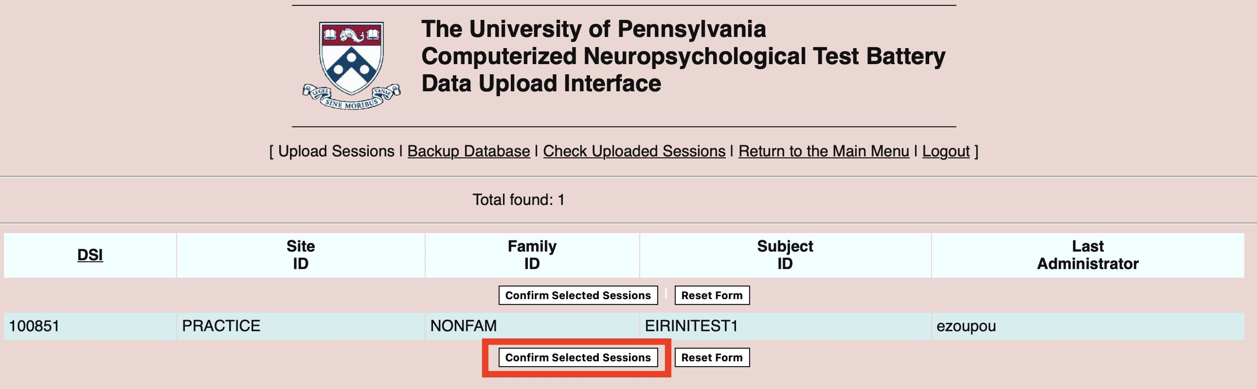Viewport: 1257px width, 389px height.
Task: Click the University of Pennsylvania shield logo
Action: 351,65
